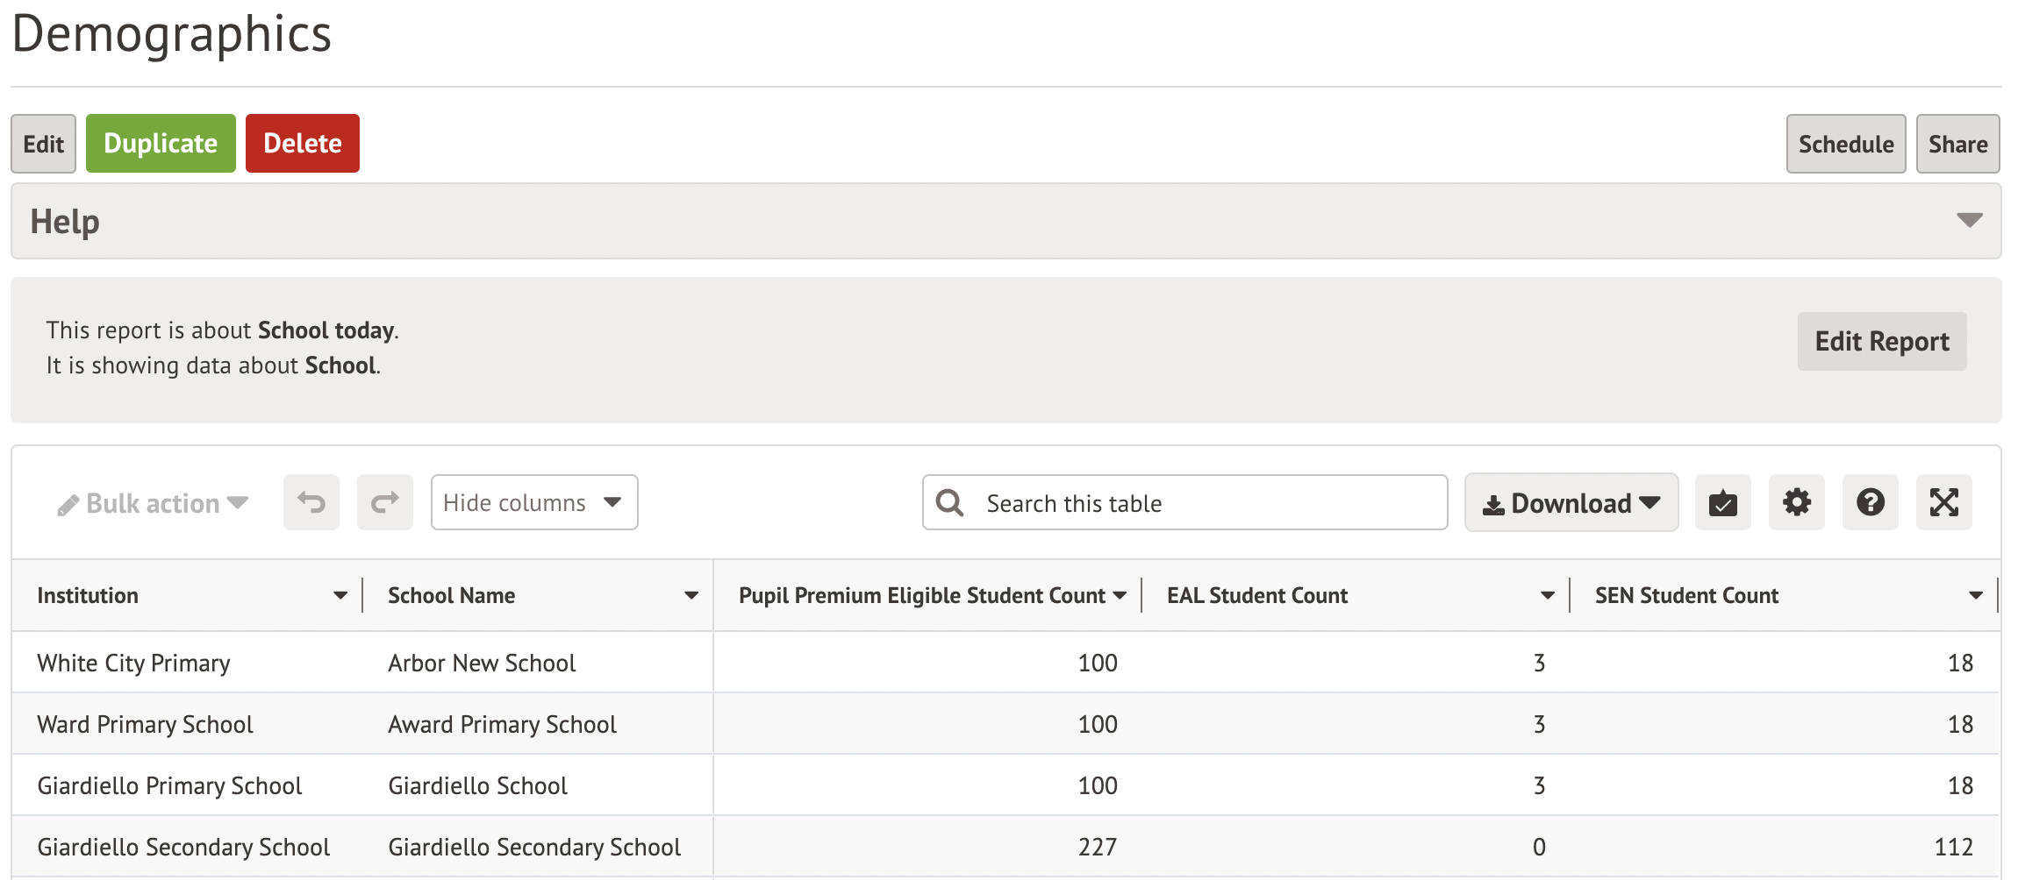Click the question mark help icon
The width and height of the screenshot is (2018, 880).
point(1870,503)
